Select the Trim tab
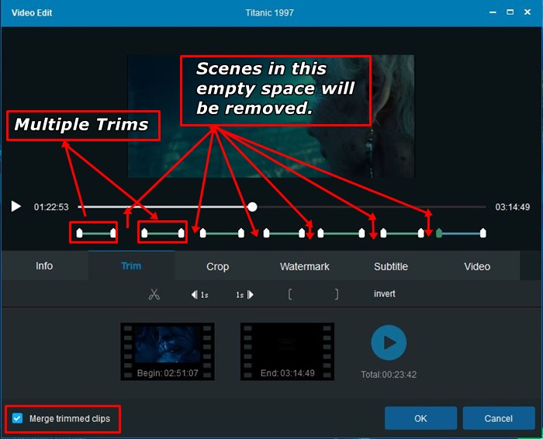 [131, 266]
